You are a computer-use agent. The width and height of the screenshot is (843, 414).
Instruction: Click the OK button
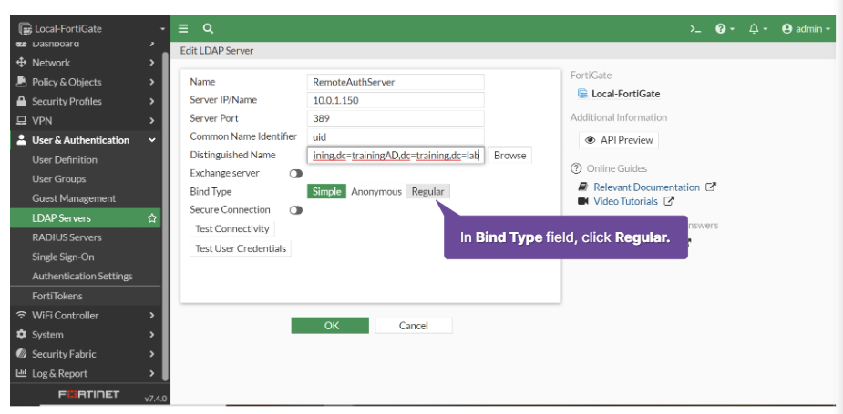pos(330,326)
